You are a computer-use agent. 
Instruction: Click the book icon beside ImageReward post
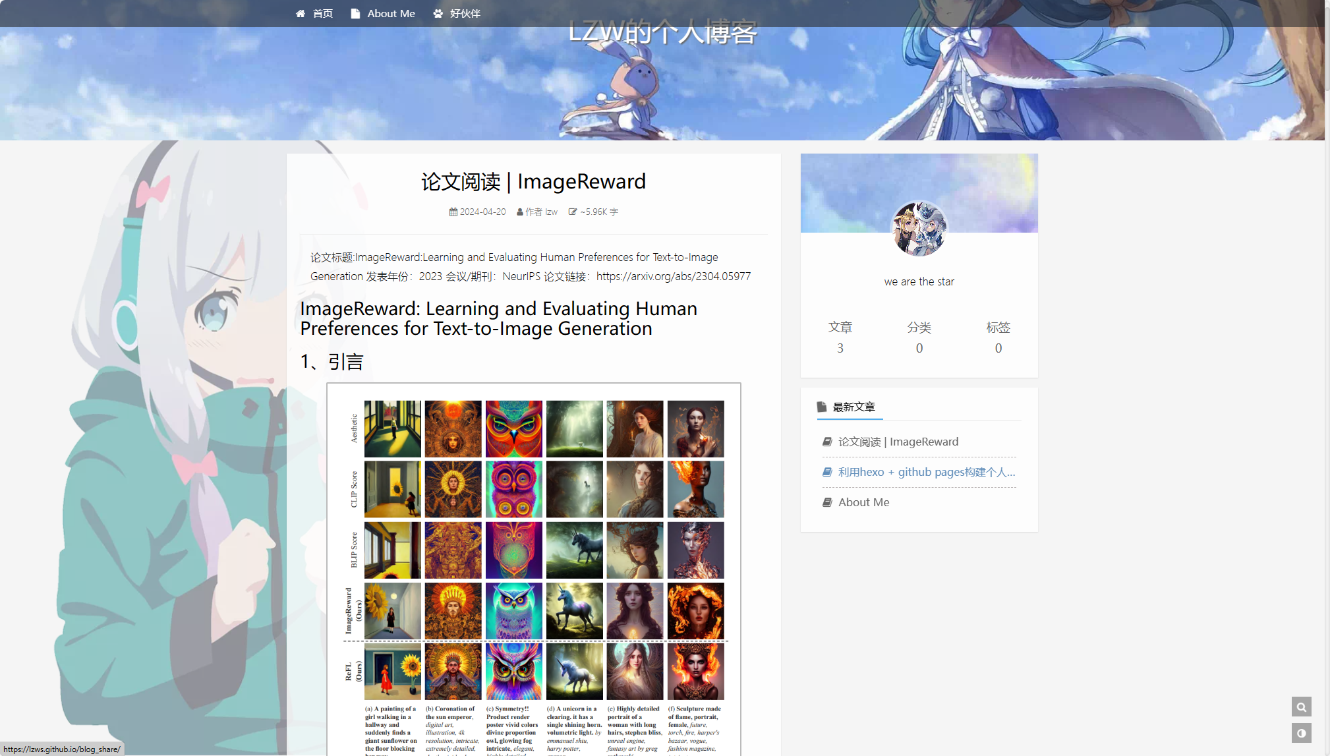coord(827,442)
